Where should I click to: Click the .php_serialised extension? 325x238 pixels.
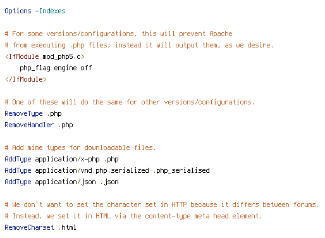[181, 170]
